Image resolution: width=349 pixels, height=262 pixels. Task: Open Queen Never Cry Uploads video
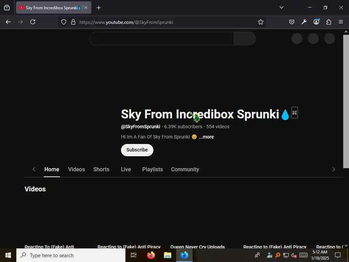[x=197, y=246]
